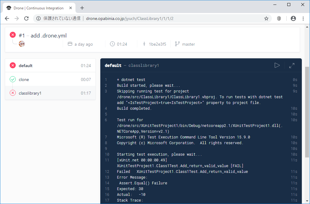This screenshot has height=204, width=310.
Task: Click the 01:17 duration of classlibrary1
Action: tap(86, 93)
